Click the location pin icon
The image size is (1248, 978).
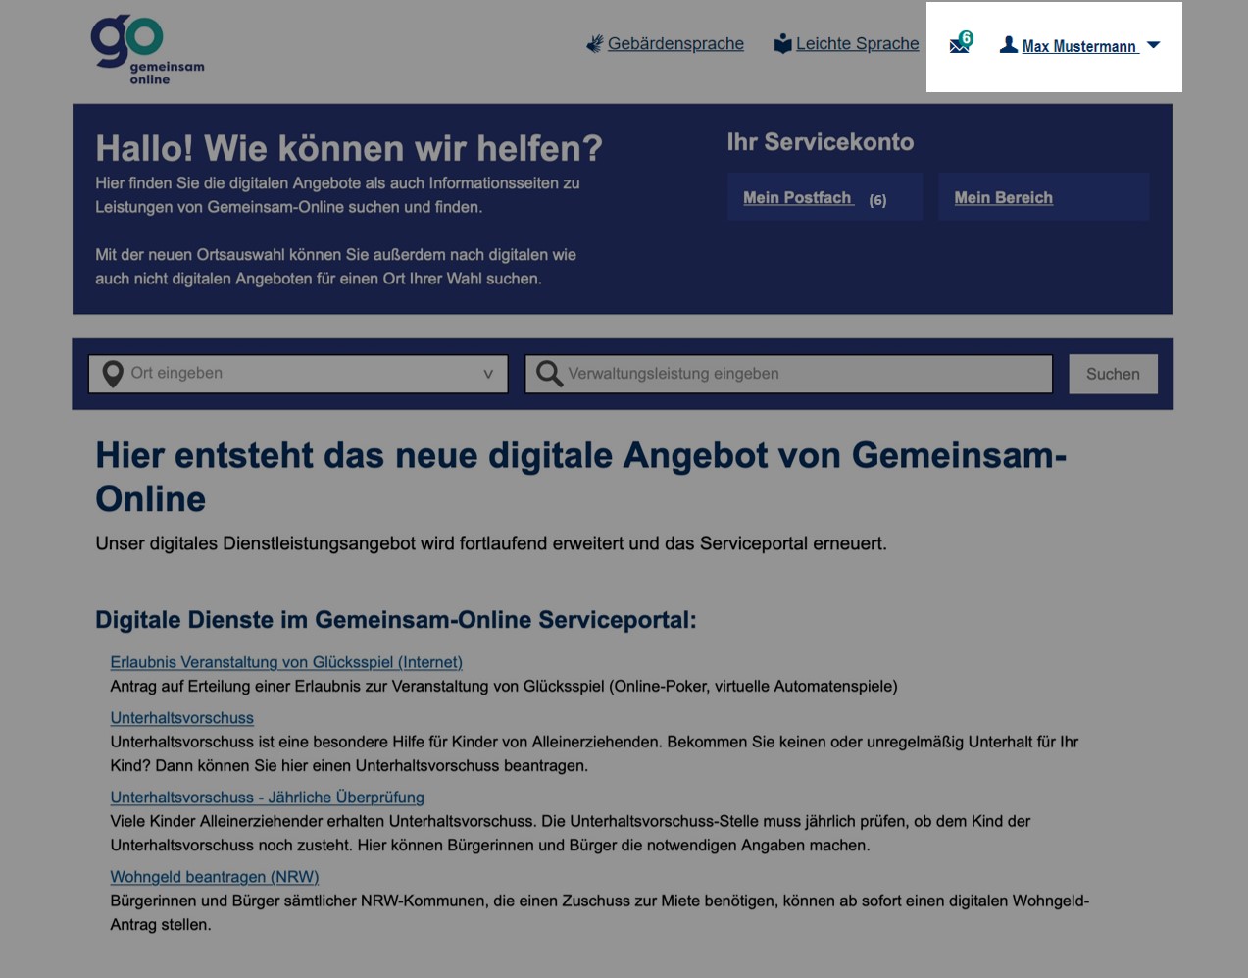pos(113,375)
